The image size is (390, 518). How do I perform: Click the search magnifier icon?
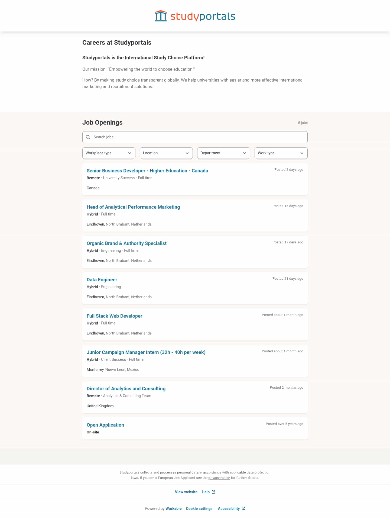88,137
